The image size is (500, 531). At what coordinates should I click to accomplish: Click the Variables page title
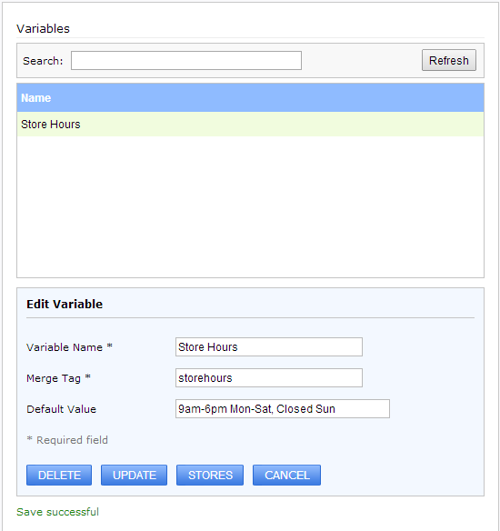click(x=44, y=29)
